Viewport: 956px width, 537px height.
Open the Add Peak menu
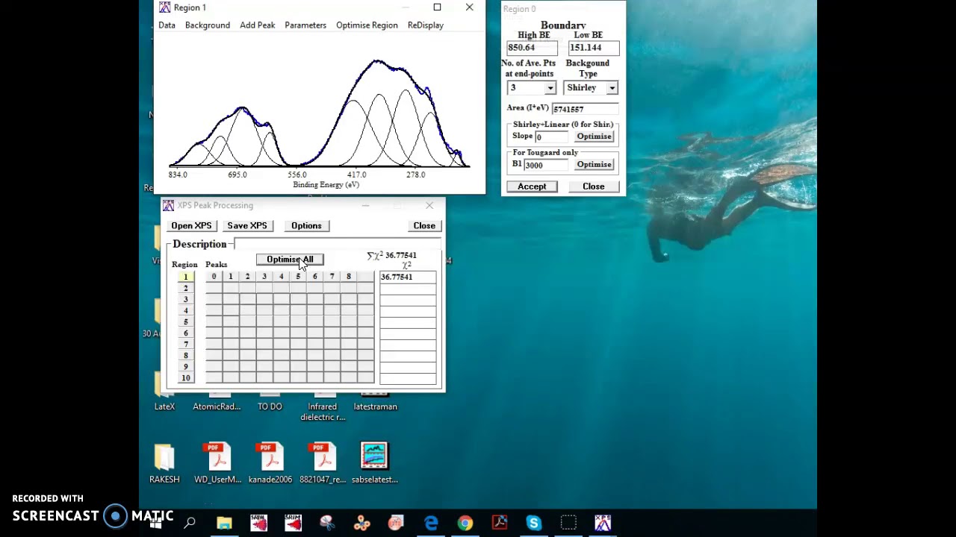(258, 25)
